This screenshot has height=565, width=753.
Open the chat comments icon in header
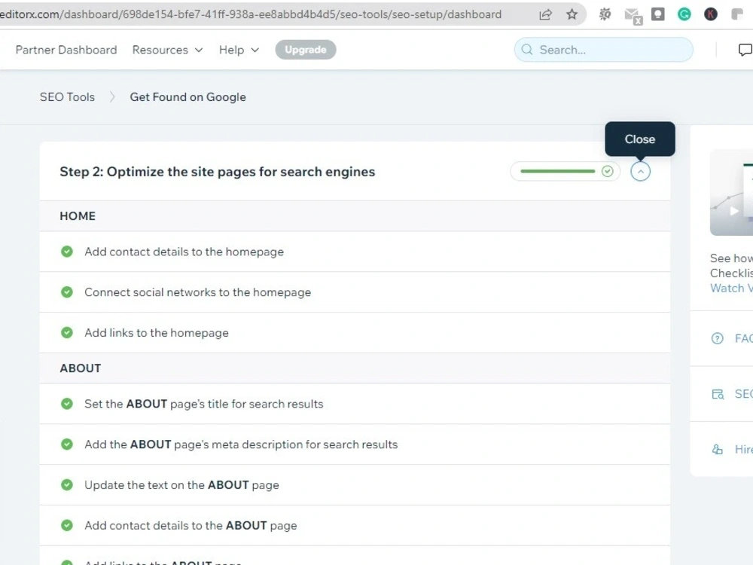pyautogui.click(x=745, y=50)
